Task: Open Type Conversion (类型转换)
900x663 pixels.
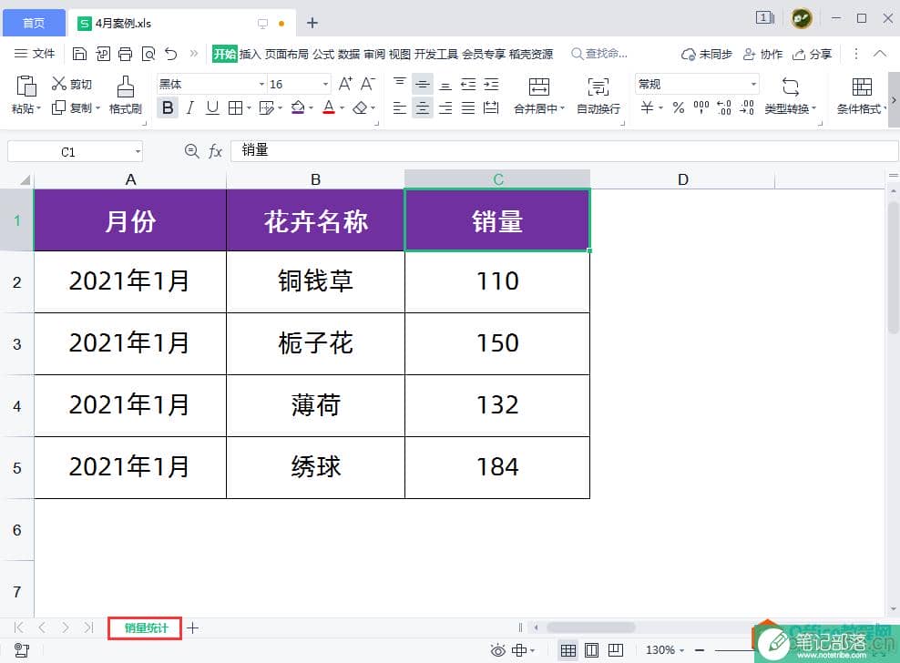Action: [790, 96]
